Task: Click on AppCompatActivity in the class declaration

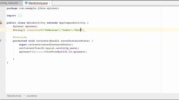Action: coord(72,23)
